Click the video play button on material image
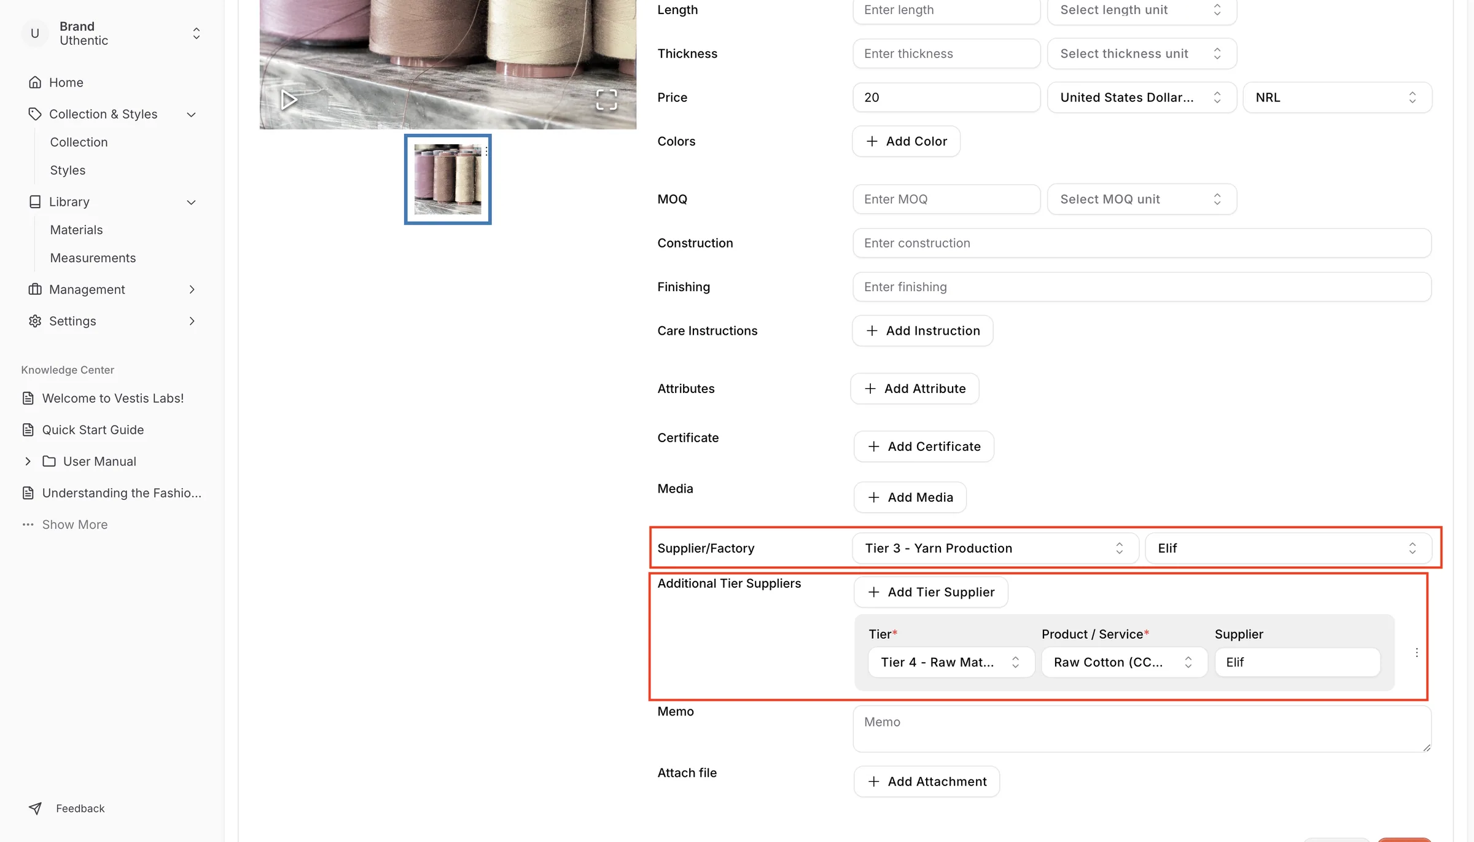The height and width of the screenshot is (842, 1474). click(x=289, y=99)
